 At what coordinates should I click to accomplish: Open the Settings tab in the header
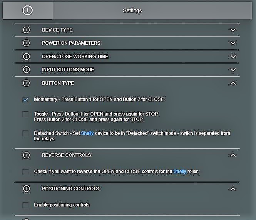132,11
